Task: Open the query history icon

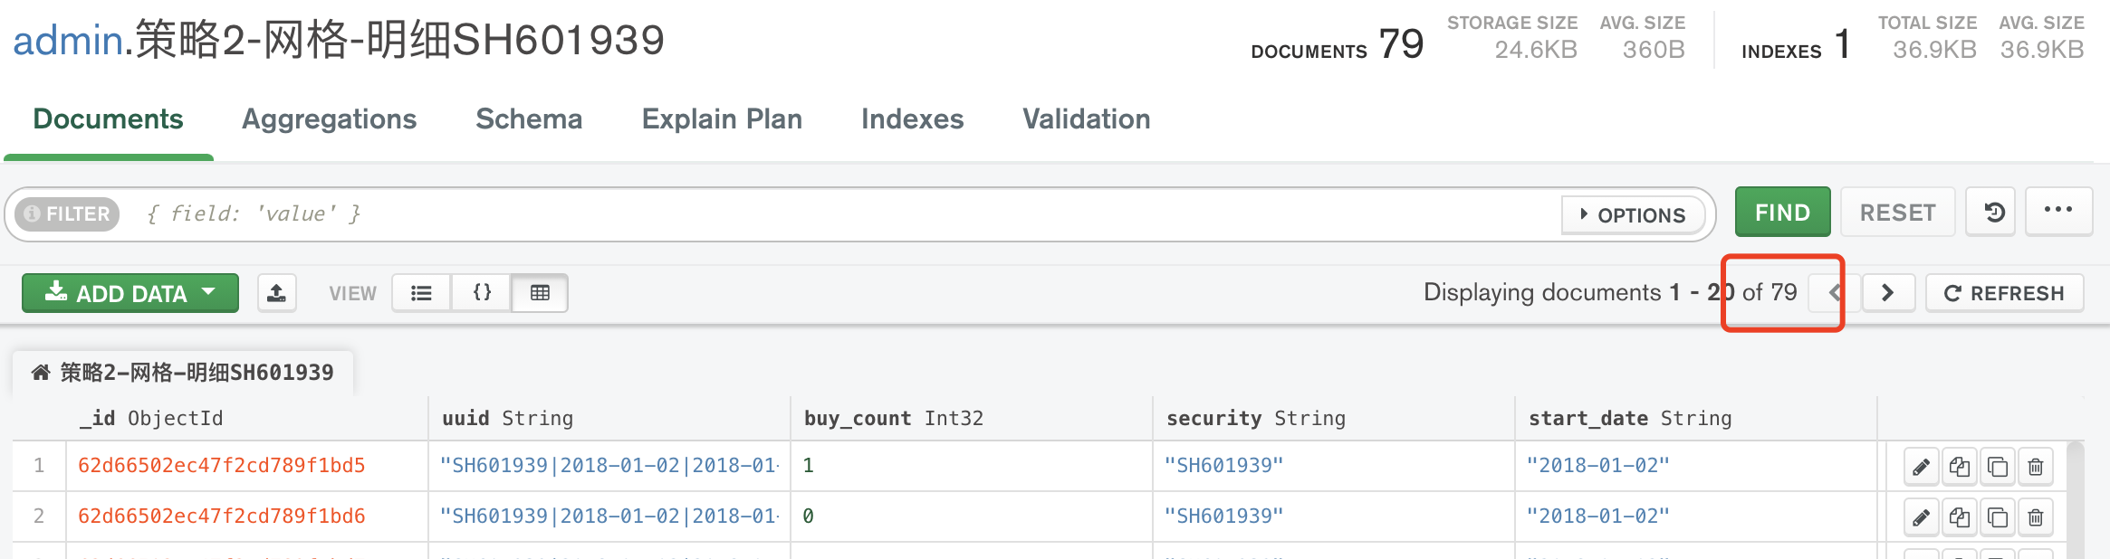Action: [x=1993, y=213]
